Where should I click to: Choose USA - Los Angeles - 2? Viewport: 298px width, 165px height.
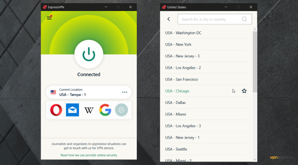(x=206, y=68)
